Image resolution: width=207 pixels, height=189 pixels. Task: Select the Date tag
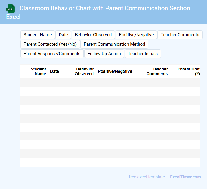tap(63, 35)
